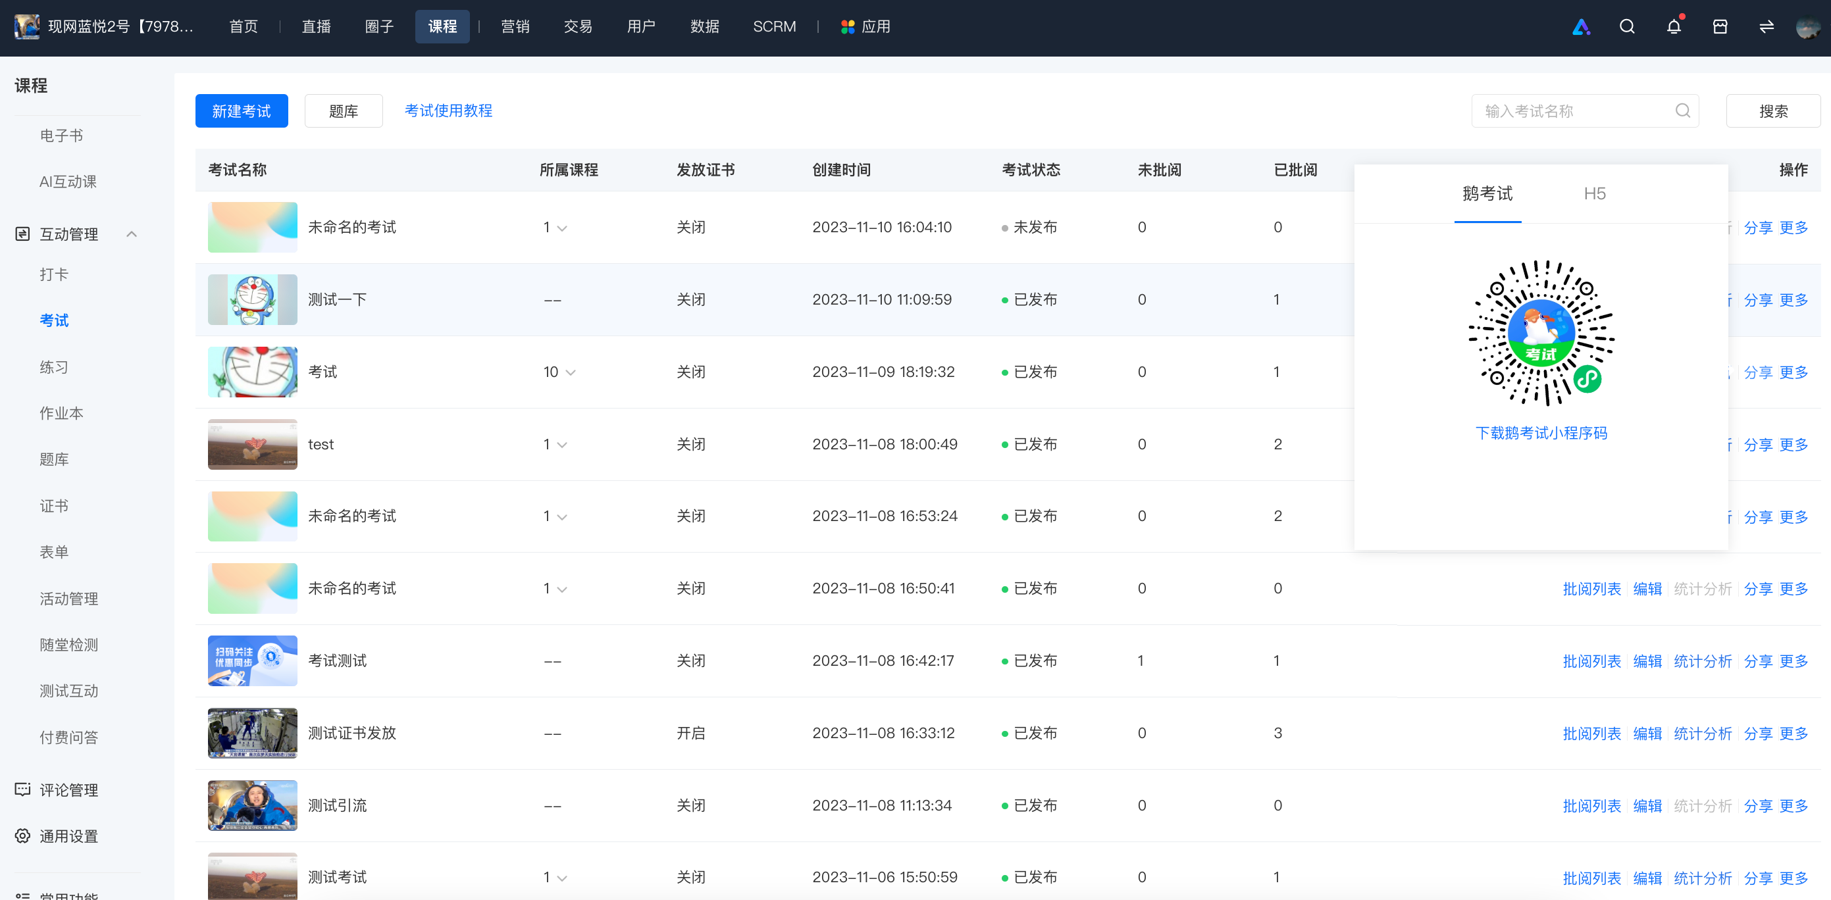The width and height of the screenshot is (1831, 900).
Task: Open the notification bell icon
Action: pos(1674,27)
